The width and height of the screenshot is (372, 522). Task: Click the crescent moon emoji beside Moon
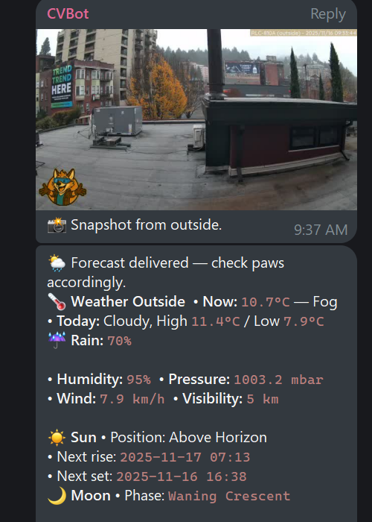(x=57, y=496)
